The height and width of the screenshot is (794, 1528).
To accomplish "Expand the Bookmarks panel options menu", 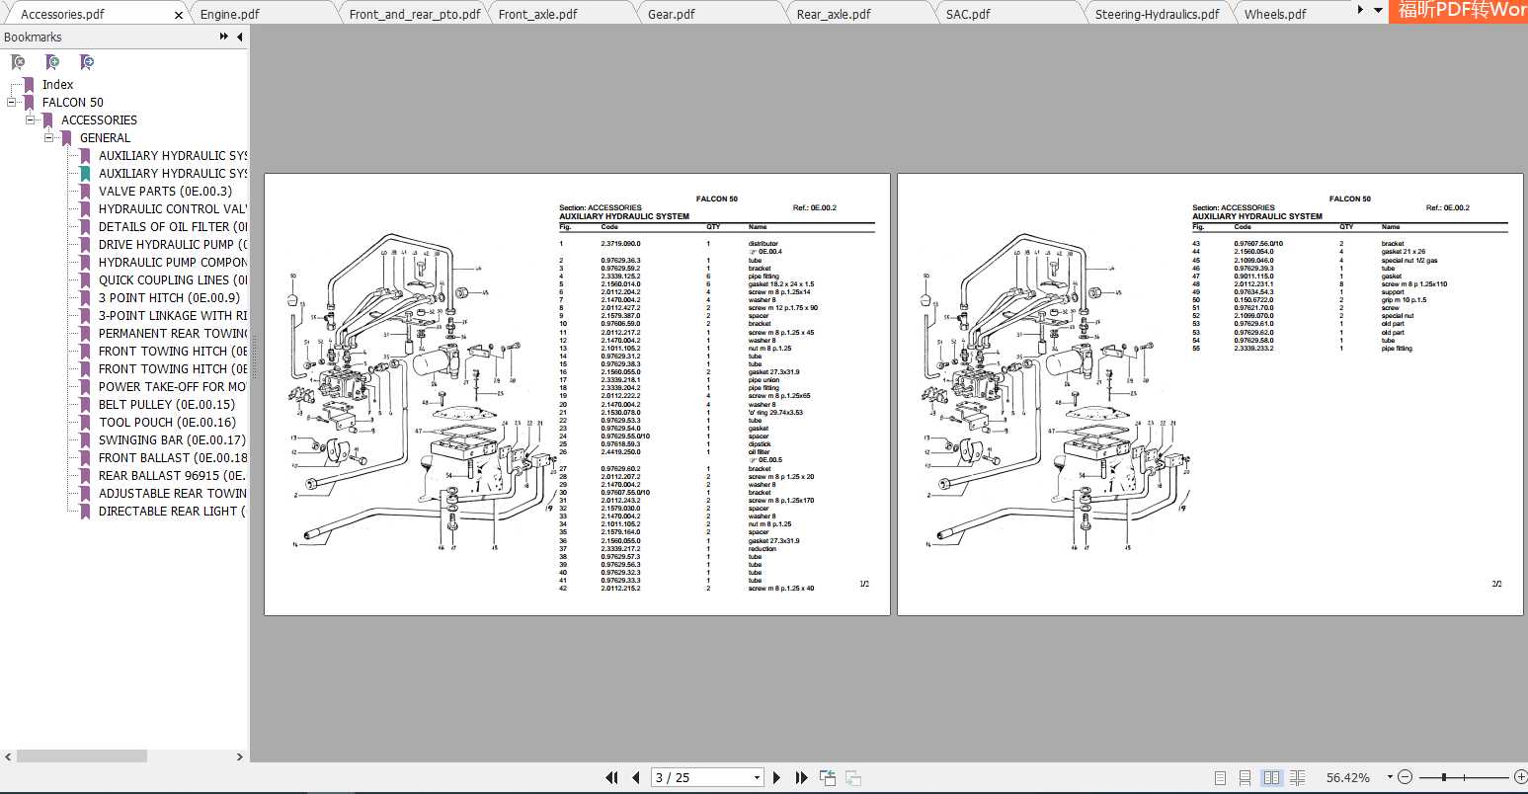I will tap(225, 37).
